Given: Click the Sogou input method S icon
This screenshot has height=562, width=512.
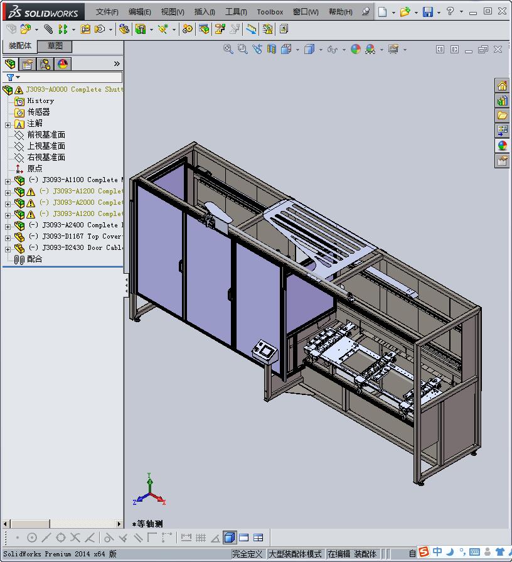Looking at the screenshot, I should pyautogui.click(x=424, y=552).
